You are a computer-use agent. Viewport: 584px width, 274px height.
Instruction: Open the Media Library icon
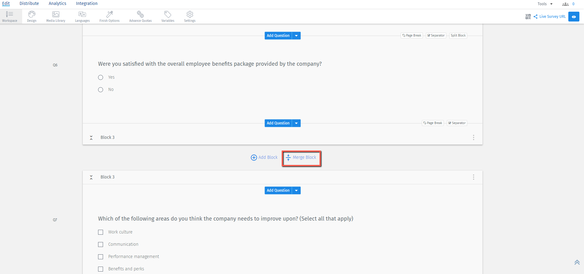(x=56, y=14)
